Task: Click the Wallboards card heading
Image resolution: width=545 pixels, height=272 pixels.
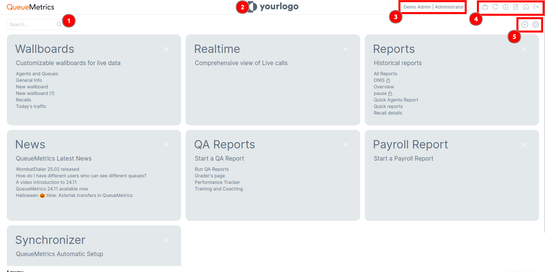Action: coord(45,49)
